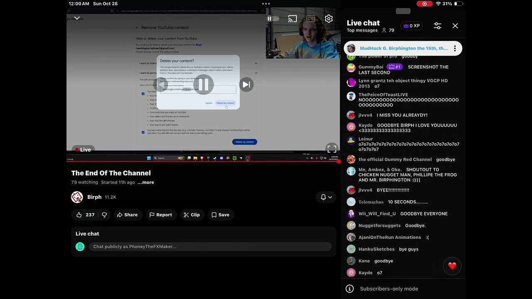Select Nuggetforsuggets Goodbye message
The height and width of the screenshot is (299, 532).
click(403, 225)
